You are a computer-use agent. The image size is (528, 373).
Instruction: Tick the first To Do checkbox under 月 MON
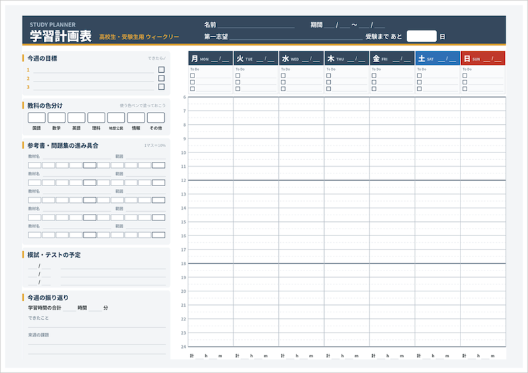click(x=192, y=76)
